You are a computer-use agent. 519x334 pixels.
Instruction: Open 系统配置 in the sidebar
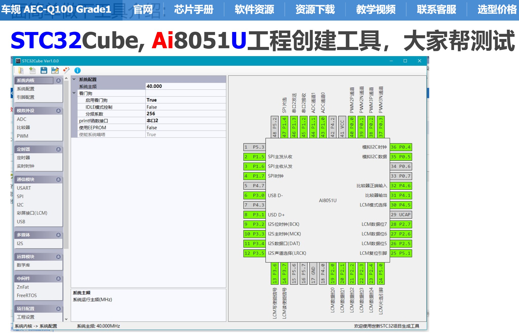(x=26, y=89)
